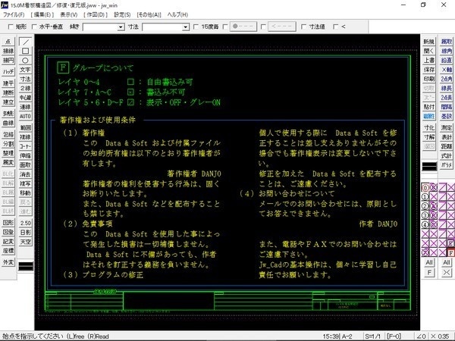Click the 日影 sun shadow tool button

tap(25, 233)
